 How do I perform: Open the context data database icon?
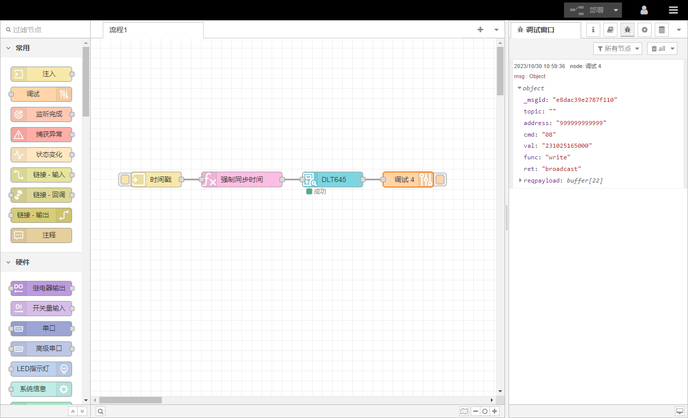661,30
